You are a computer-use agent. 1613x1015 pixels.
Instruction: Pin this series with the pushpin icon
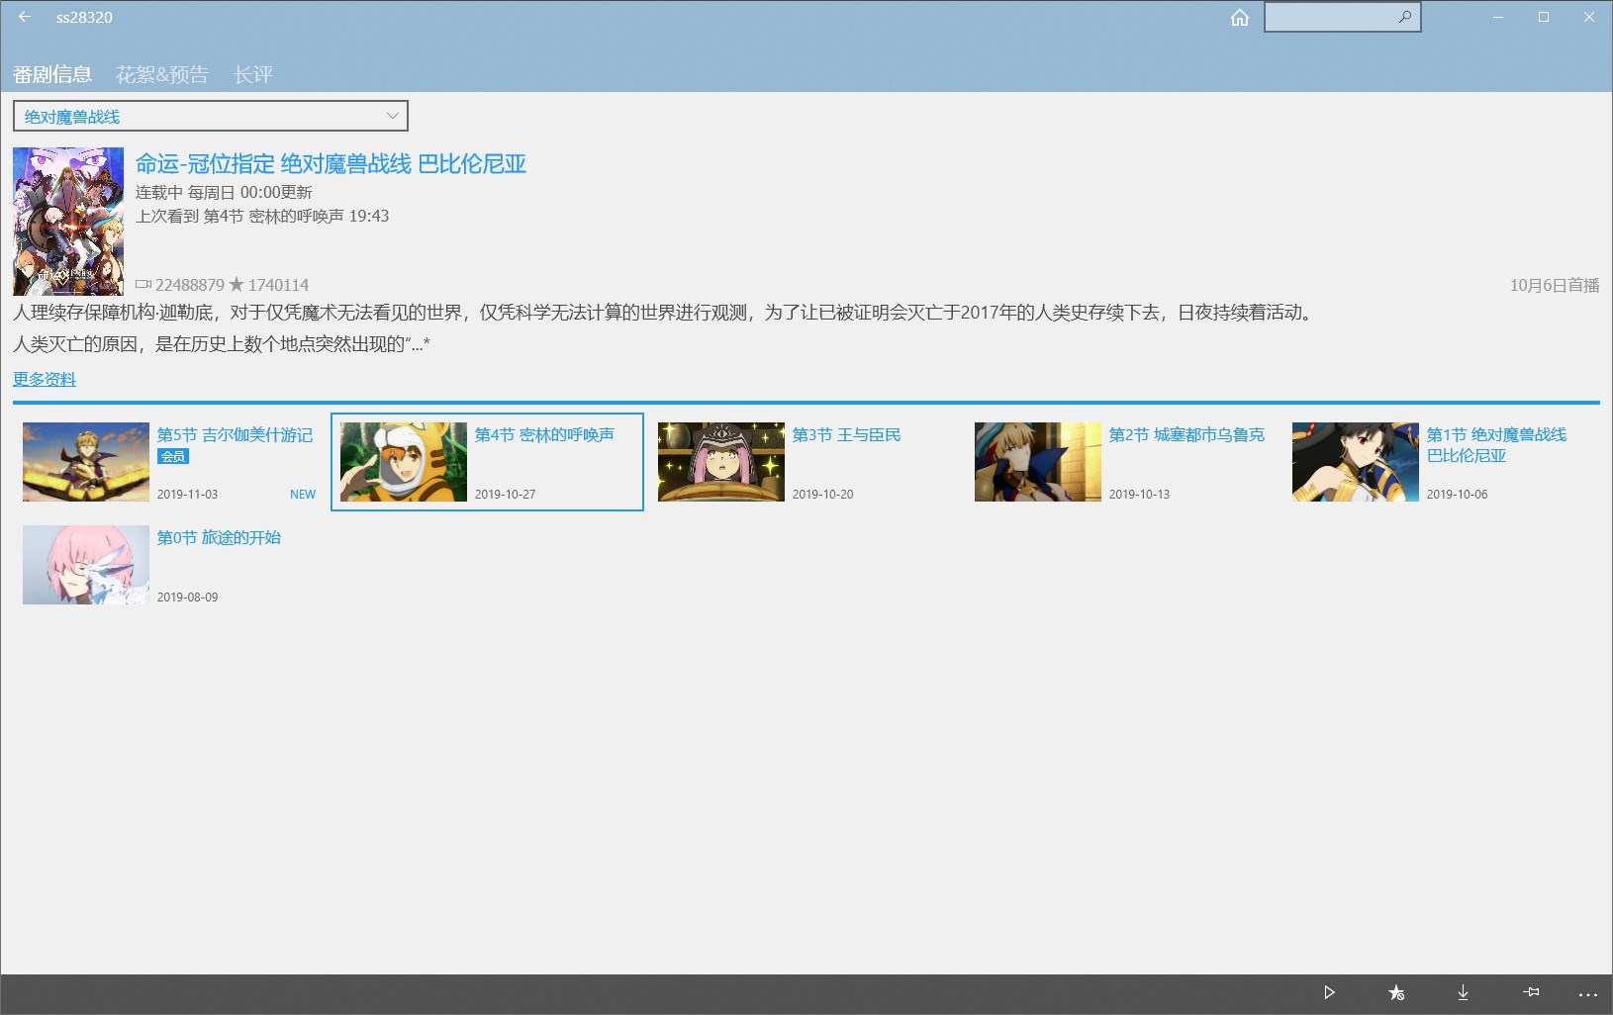[x=1531, y=991]
